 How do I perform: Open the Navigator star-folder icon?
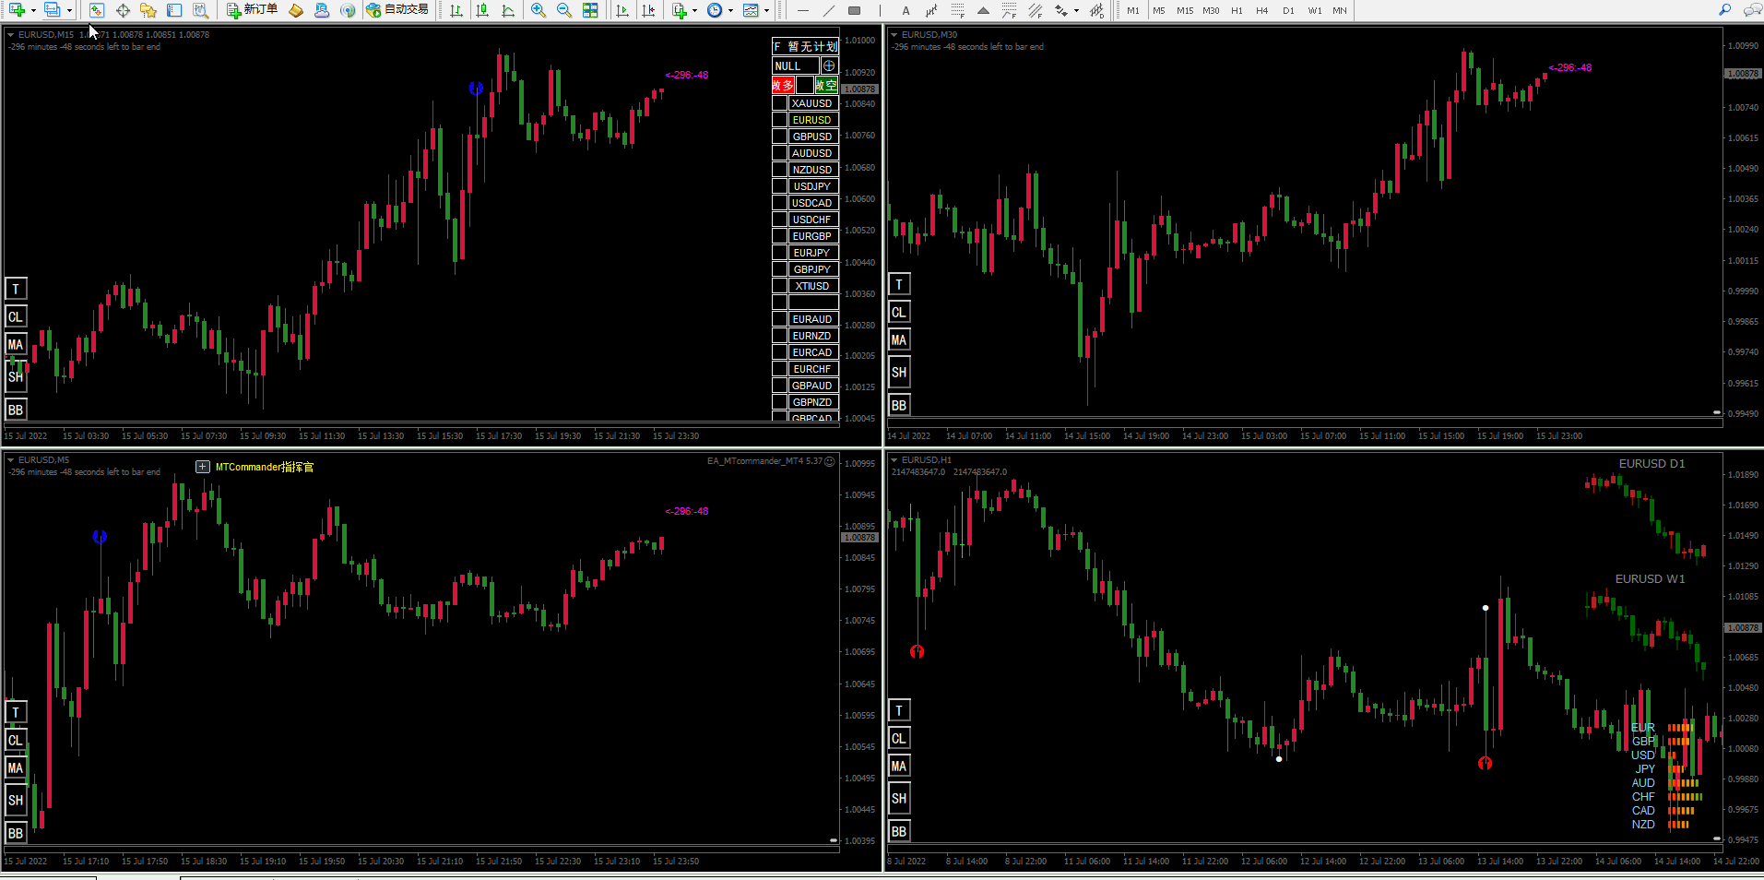(148, 10)
